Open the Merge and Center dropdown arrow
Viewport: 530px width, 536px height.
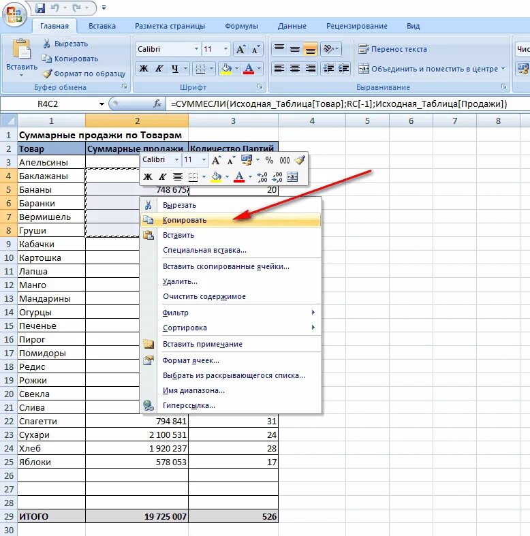tap(503, 69)
